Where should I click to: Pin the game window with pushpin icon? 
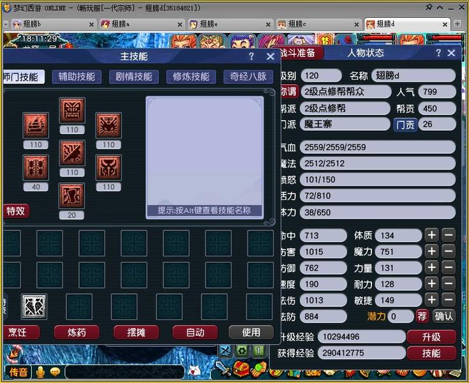click(429, 8)
